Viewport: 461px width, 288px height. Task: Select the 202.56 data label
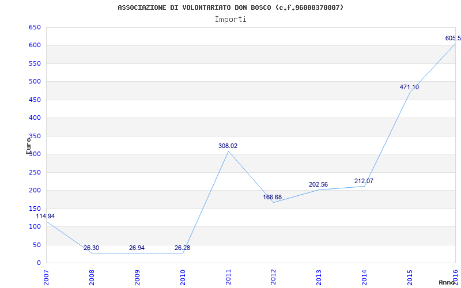318,184
